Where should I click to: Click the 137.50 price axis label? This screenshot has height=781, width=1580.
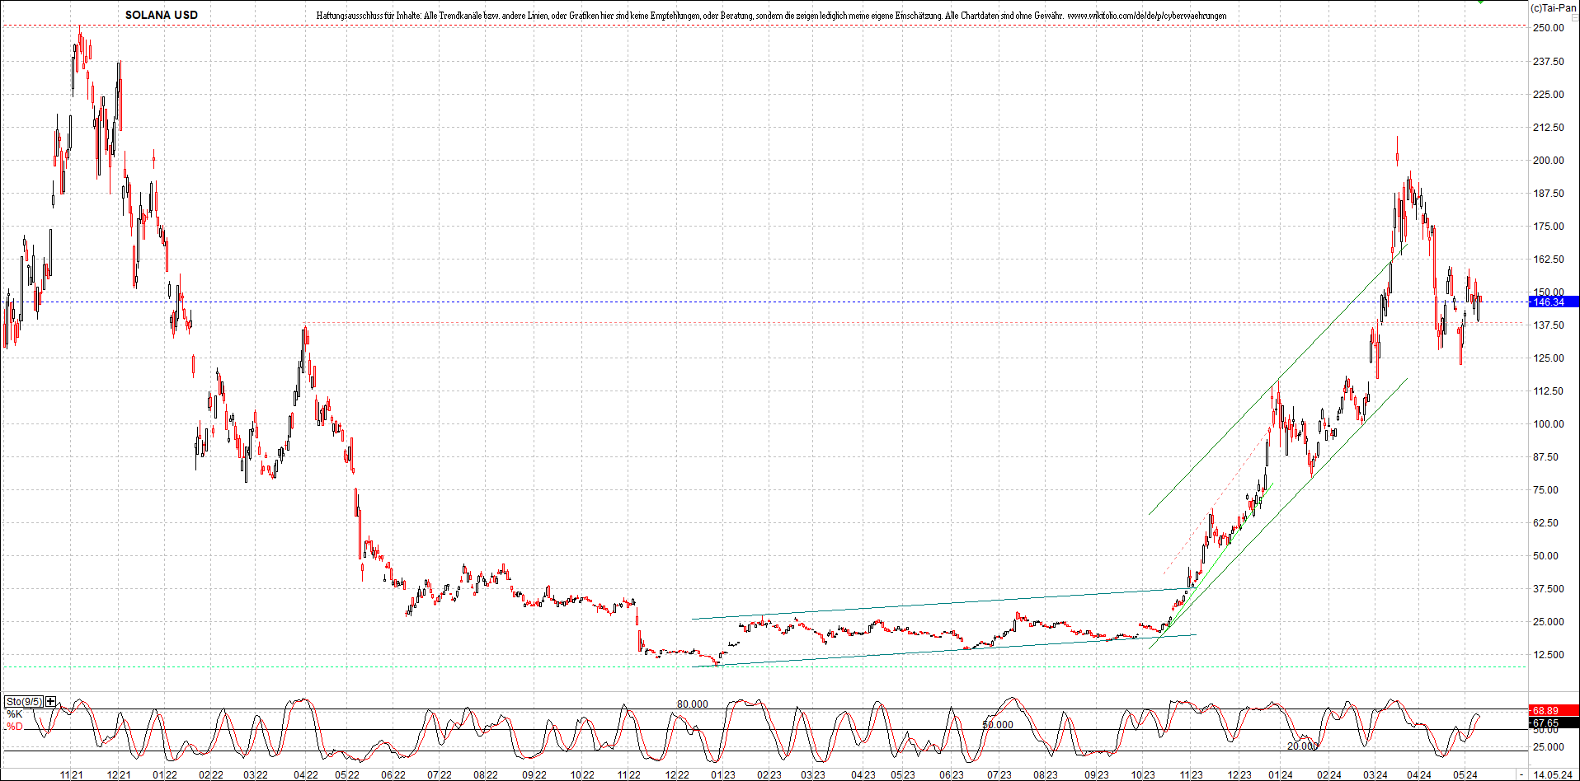(1548, 325)
